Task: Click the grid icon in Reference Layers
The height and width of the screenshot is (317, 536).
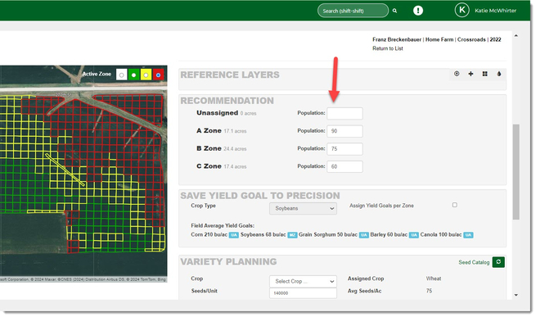Action: coord(484,74)
